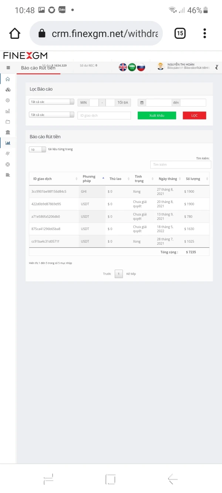Switch language using UK flag

123,67
